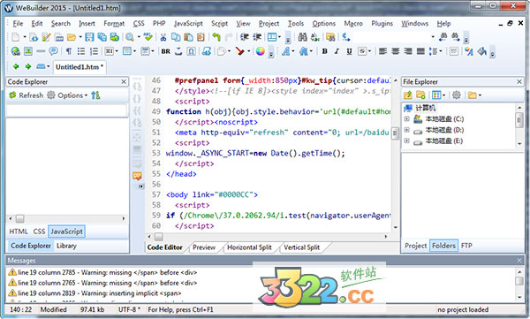Expand the 本地磁盘 (E:) tree node
Screen dimensions: 530x319
pos(406,141)
